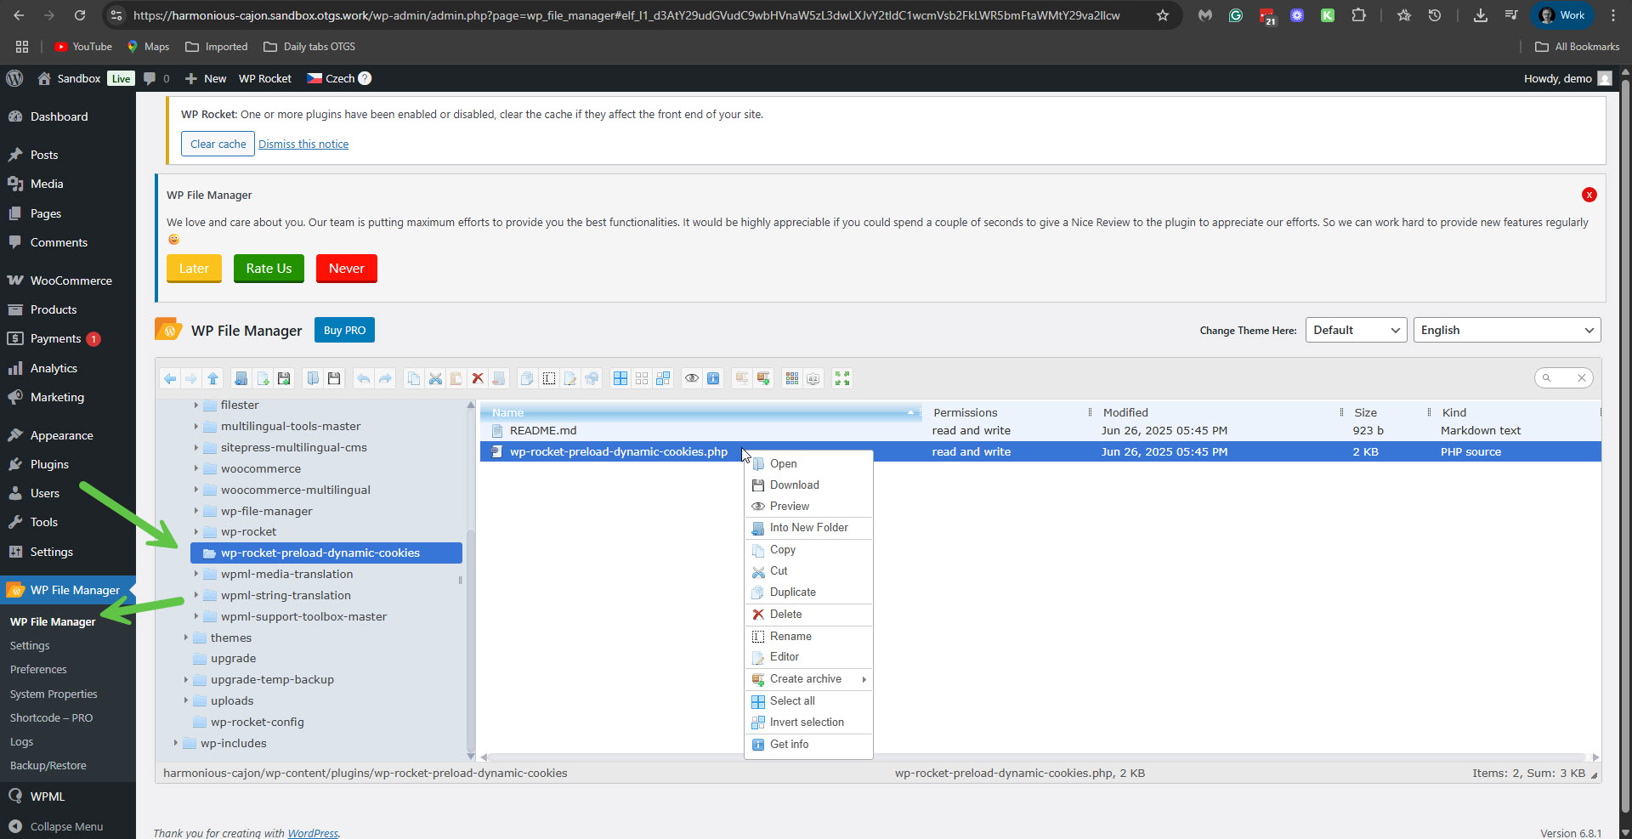Click the Clear cache button
This screenshot has height=839, width=1632.
[218, 144]
